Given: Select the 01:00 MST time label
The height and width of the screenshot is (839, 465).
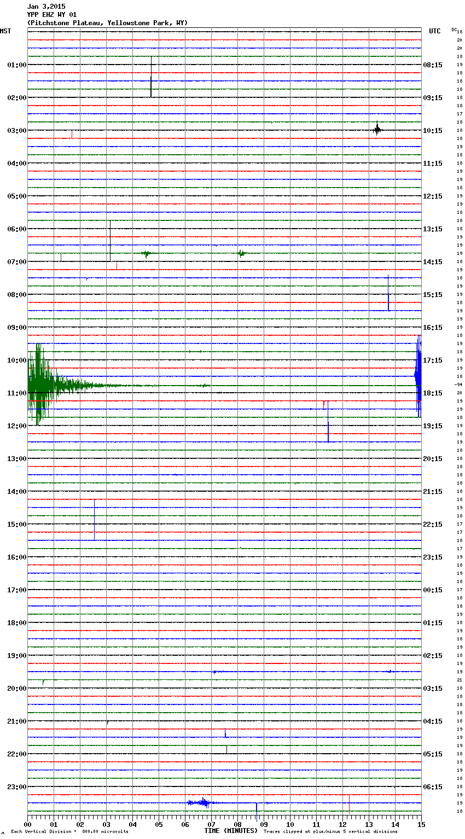Looking at the screenshot, I should coord(17,65).
